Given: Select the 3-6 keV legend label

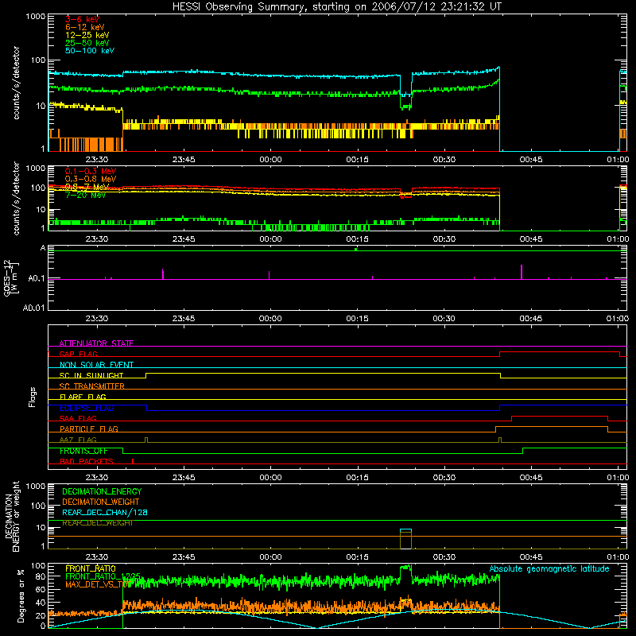Looking at the screenshot, I should coord(83,19).
